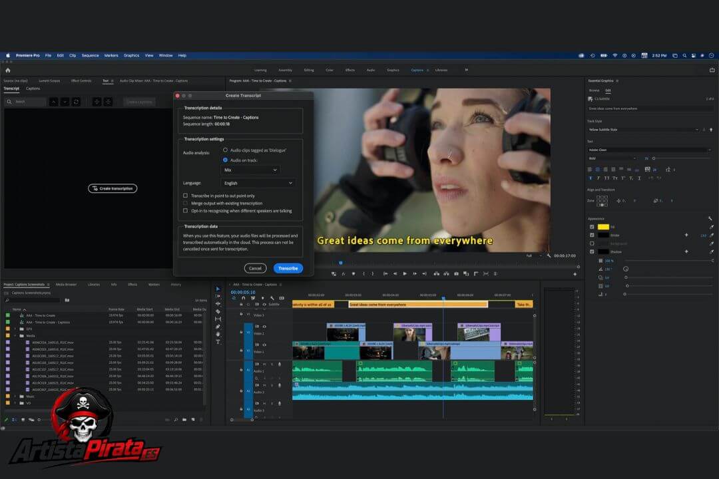Select the Slip tool
The width and height of the screenshot is (719, 479).
click(218, 319)
